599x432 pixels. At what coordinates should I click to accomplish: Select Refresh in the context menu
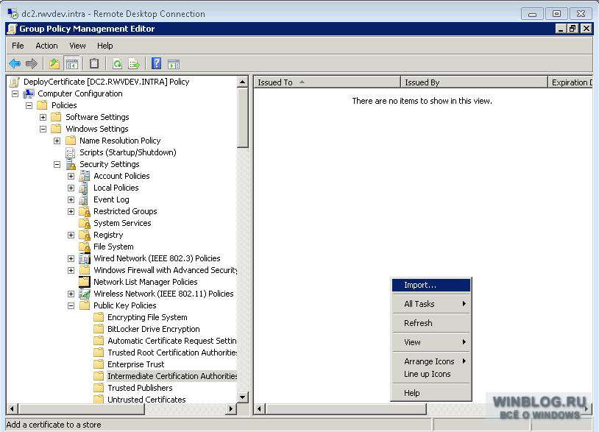click(x=431, y=323)
